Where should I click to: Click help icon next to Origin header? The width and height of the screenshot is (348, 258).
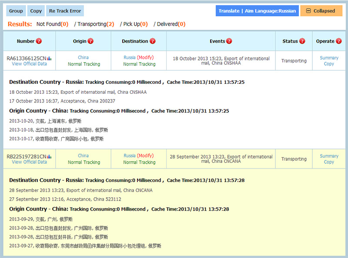point(90,41)
